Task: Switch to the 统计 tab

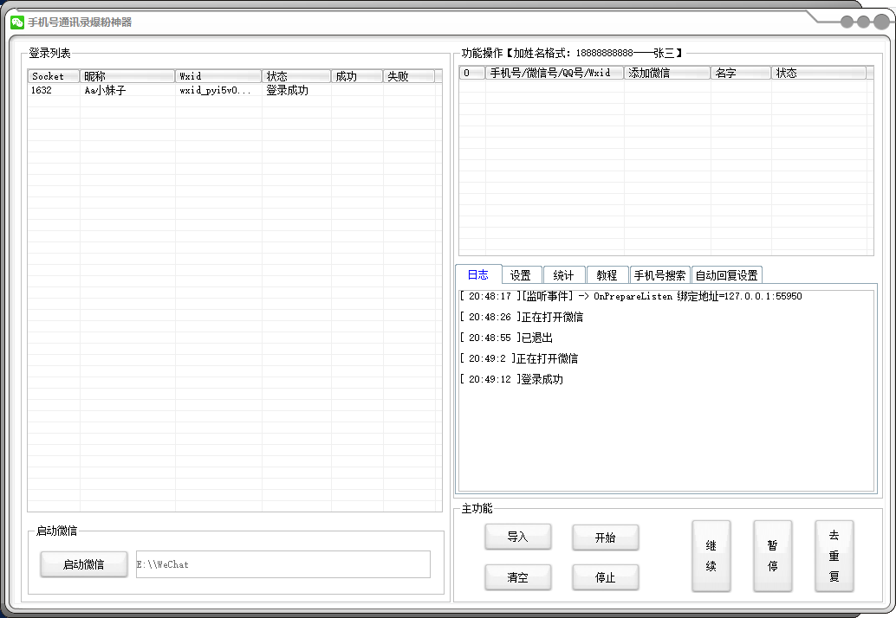Action: click(564, 274)
